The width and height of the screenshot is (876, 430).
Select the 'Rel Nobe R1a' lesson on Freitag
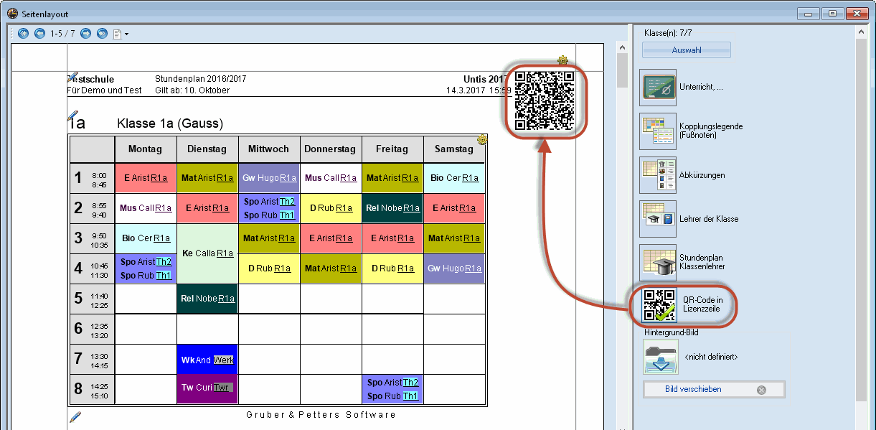tap(392, 208)
